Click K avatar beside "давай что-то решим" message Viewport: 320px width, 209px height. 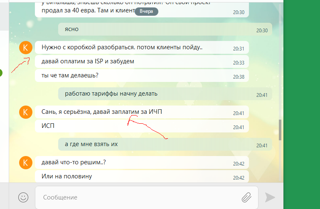pyautogui.click(x=26, y=163)
